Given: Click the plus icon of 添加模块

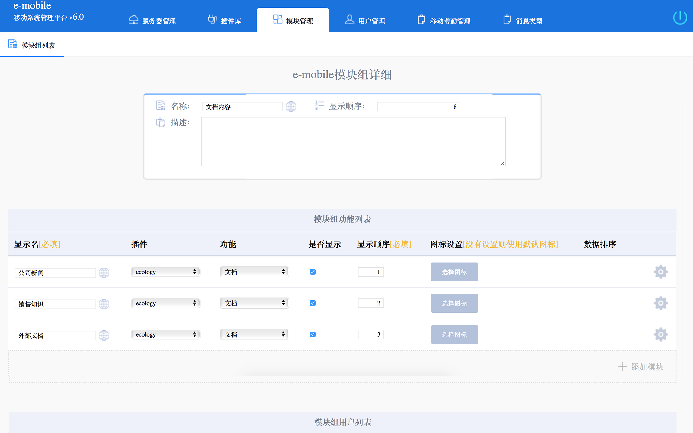Looking at the screenshot, I should point(622,366).
